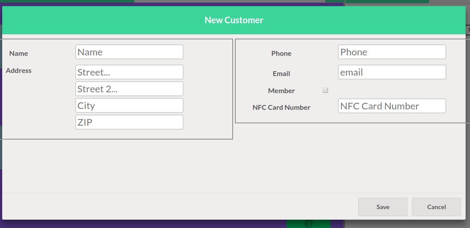Click the green badge numbered 3

coord(308,224)
